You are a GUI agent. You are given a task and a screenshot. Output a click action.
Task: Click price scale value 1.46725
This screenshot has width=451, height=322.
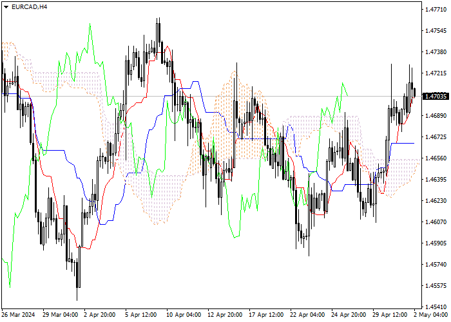coord(436,137)
